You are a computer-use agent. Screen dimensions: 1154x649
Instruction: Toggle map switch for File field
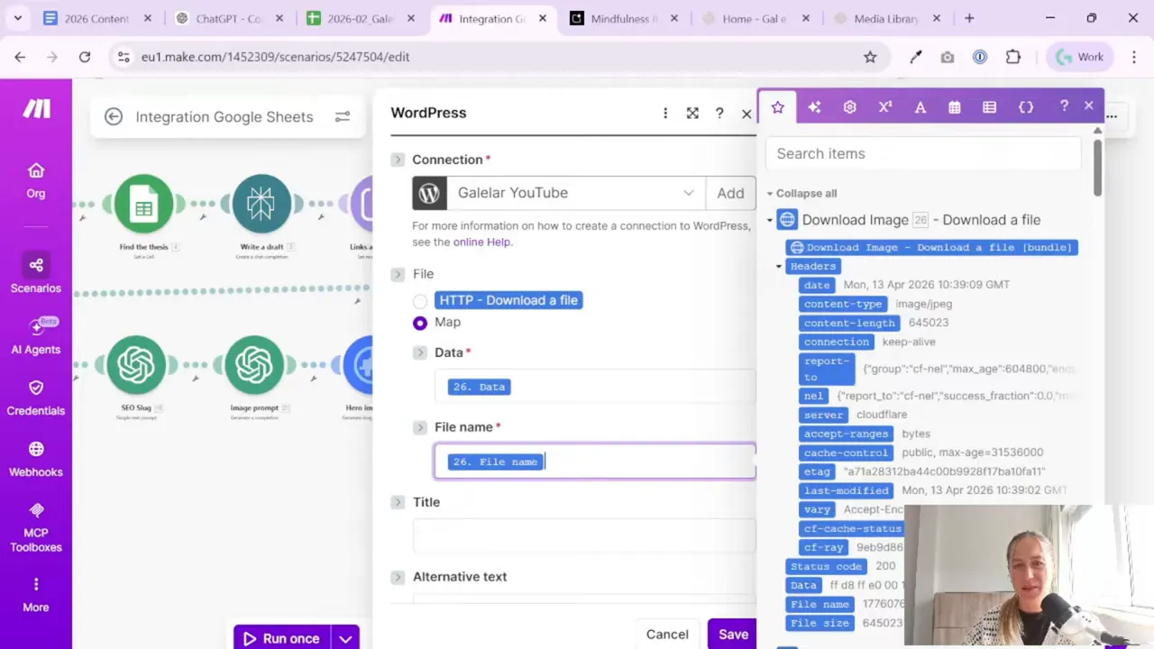[x=398, y=274]
